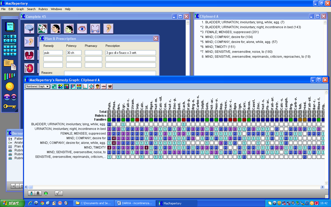
Task: Click the colored bars graph icon in the palette
Action: coord(10,76)
